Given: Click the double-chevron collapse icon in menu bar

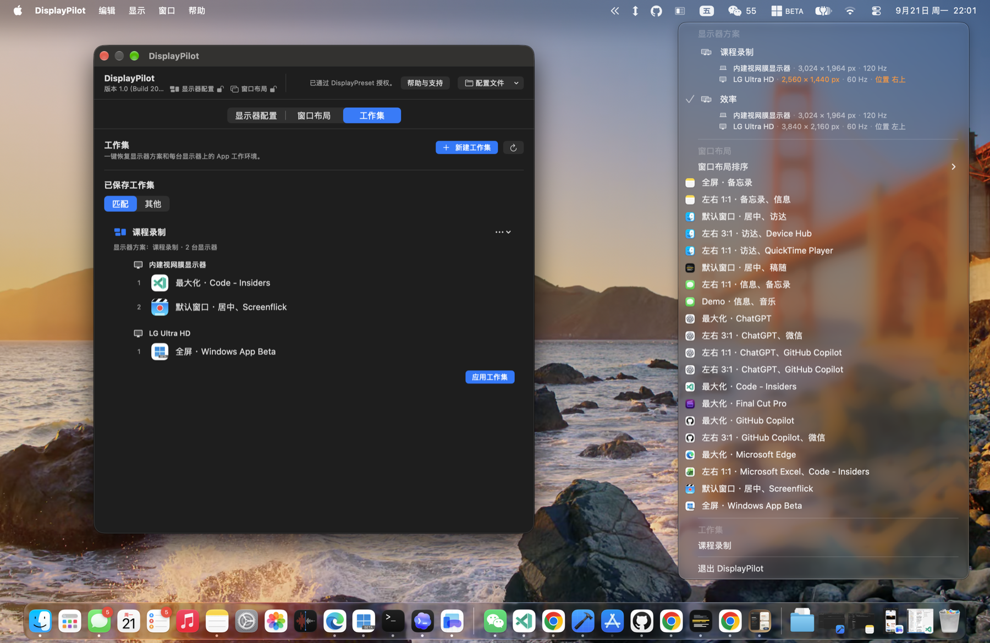Looking at the screenshot, I should point(614,10).
